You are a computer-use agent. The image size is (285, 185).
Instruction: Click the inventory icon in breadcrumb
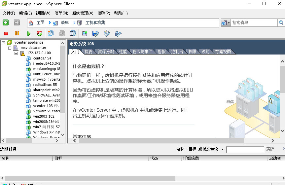[55, 23]
